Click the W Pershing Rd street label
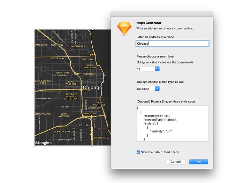 coord(65,139)
